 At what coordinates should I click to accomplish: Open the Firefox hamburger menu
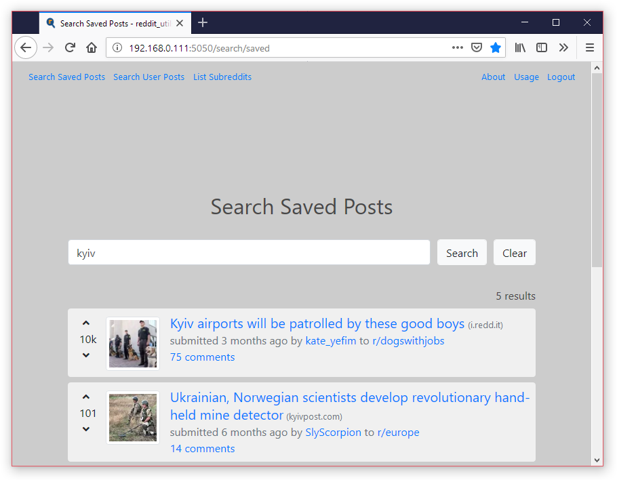click(589, 47)
